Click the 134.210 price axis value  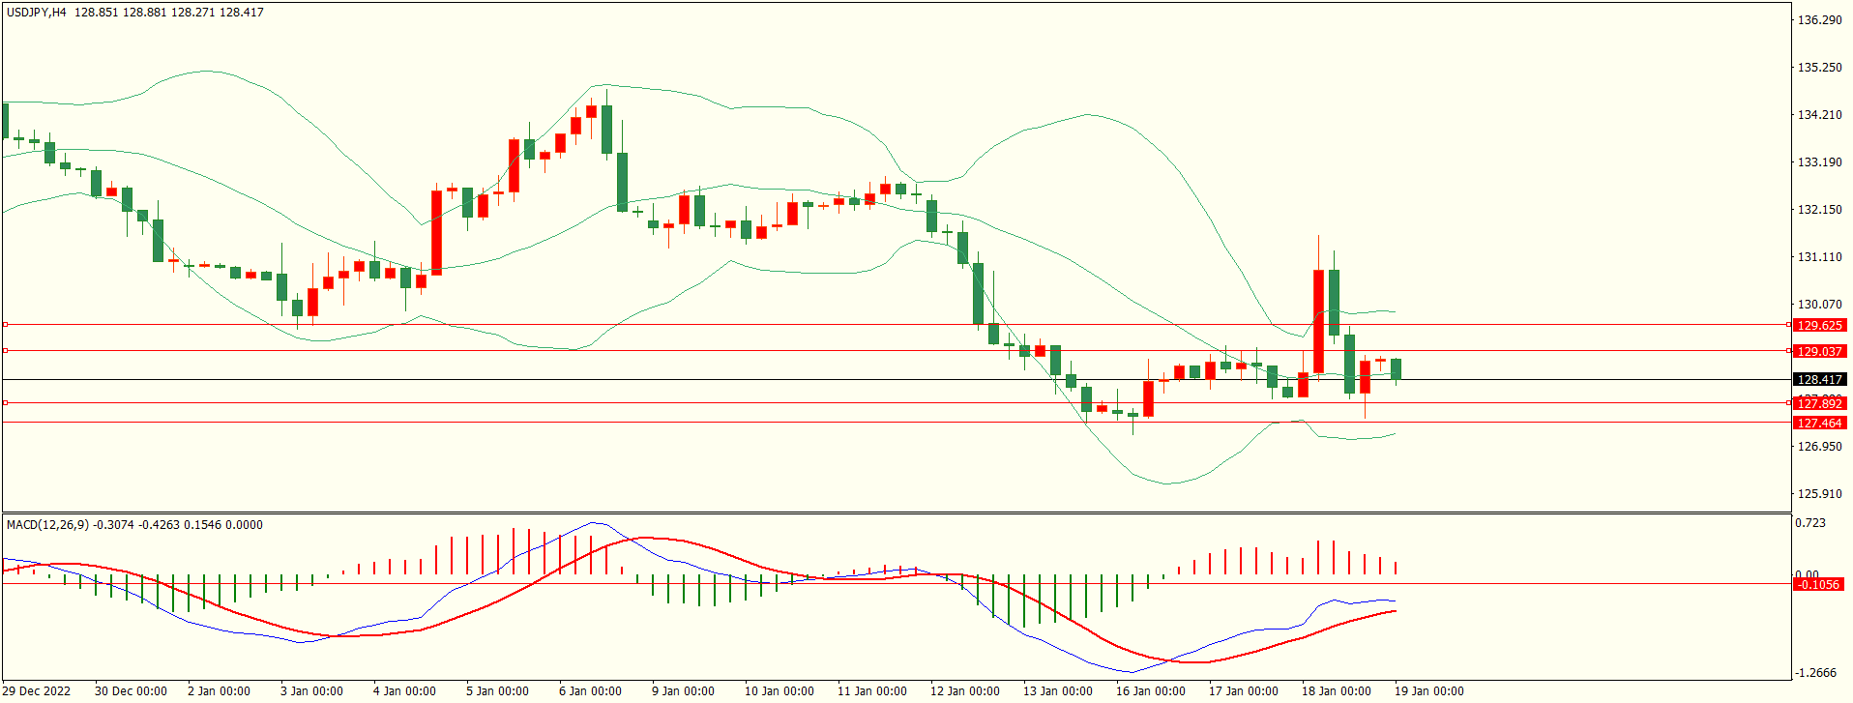[x=1819, y=115]
